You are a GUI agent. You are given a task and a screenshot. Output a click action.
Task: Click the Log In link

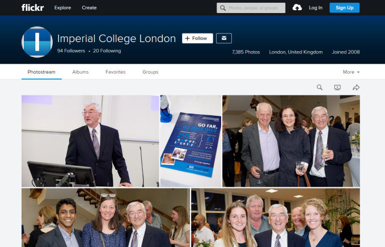tap(316, 7)
